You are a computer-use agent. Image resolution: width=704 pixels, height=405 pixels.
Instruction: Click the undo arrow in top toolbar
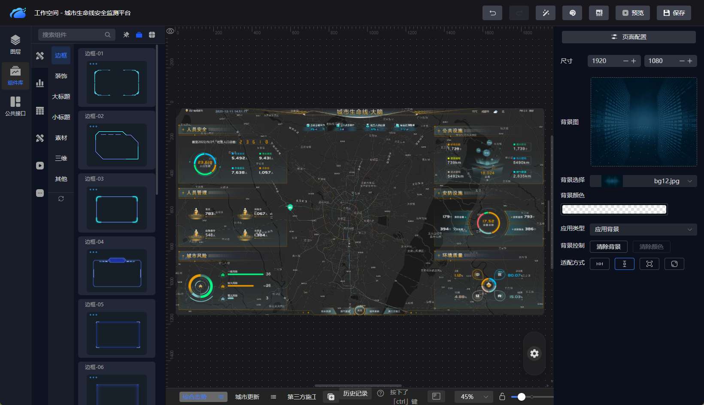tap(492, 13)
